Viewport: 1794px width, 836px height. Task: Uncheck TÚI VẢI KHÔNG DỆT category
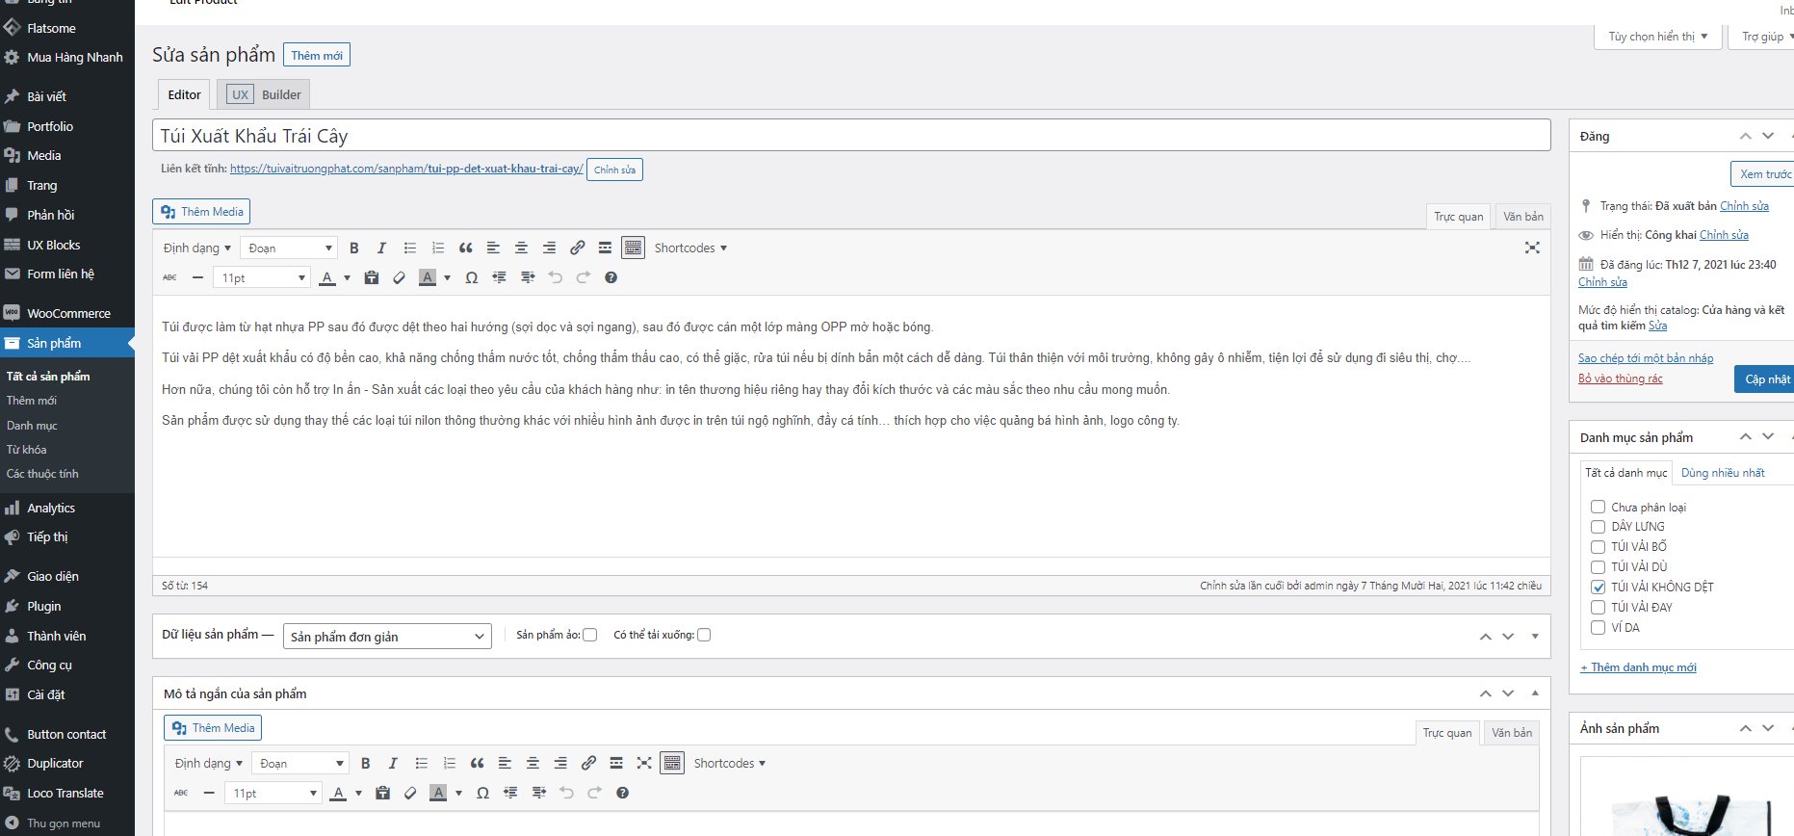[x=1598, y=588]
